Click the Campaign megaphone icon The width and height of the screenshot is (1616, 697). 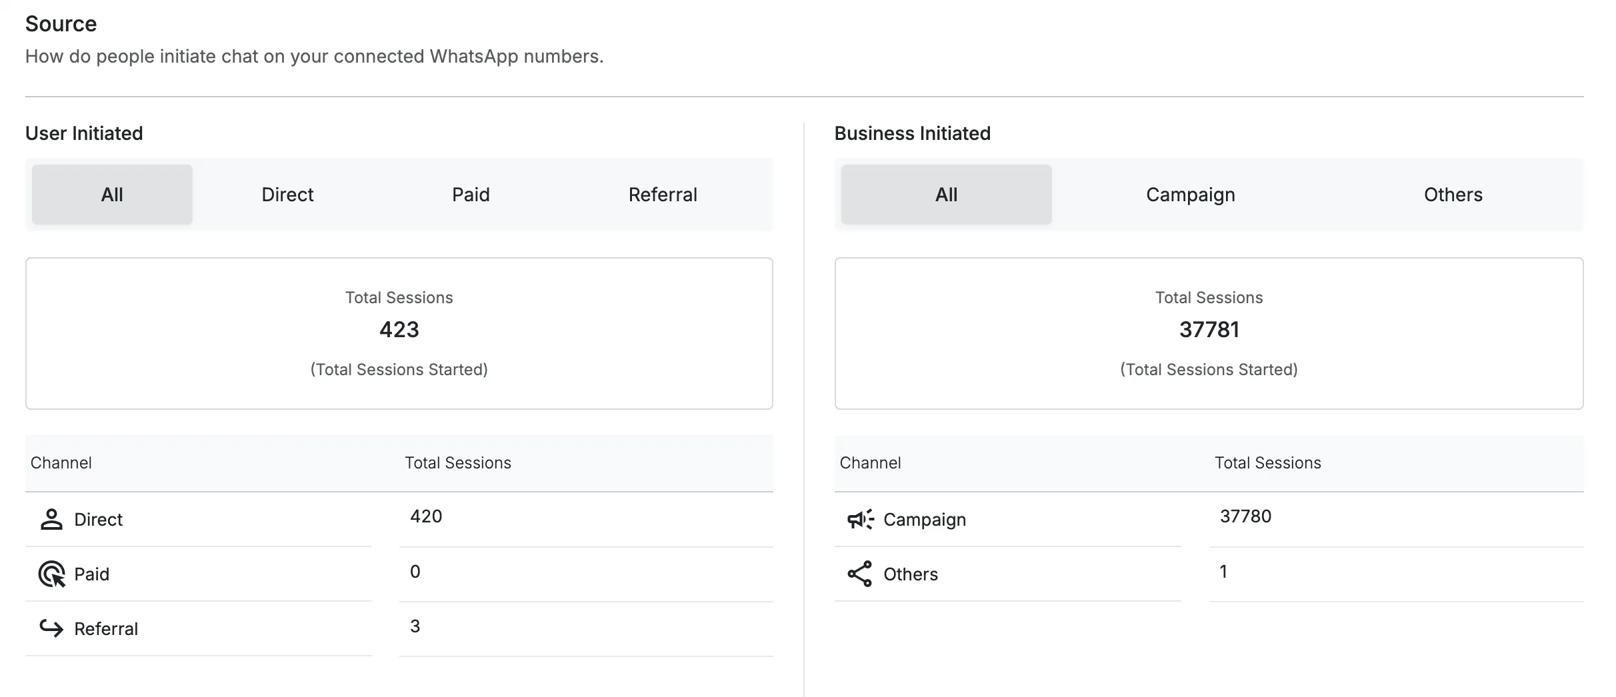[x=860, y=519]
